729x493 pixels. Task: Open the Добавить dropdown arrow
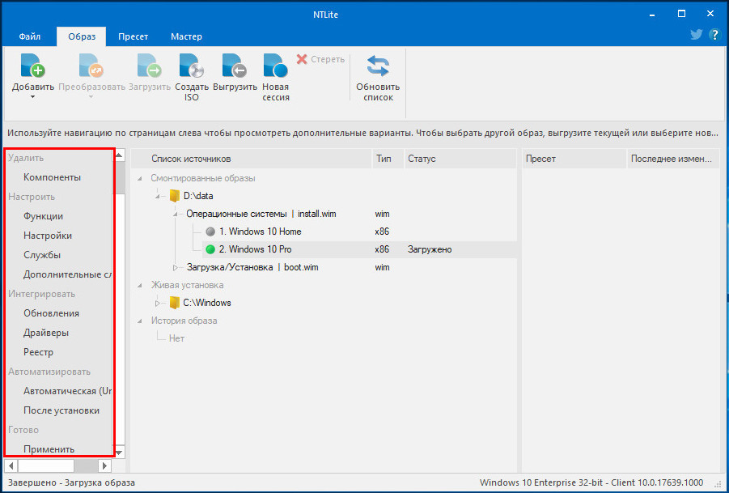[x=33, y=97]
